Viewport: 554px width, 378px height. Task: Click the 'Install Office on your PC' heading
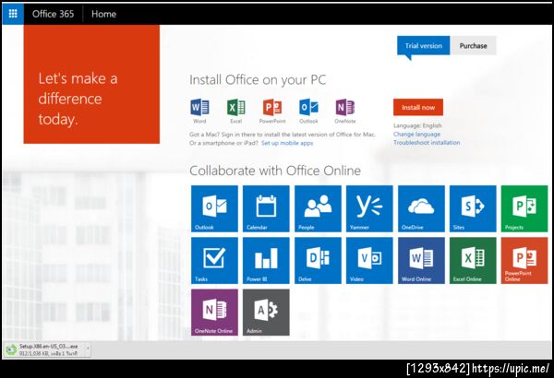point(258,80)
